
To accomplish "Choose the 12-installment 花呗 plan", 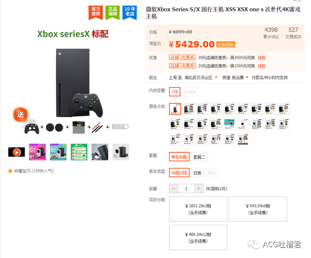I will click(198, 238).
